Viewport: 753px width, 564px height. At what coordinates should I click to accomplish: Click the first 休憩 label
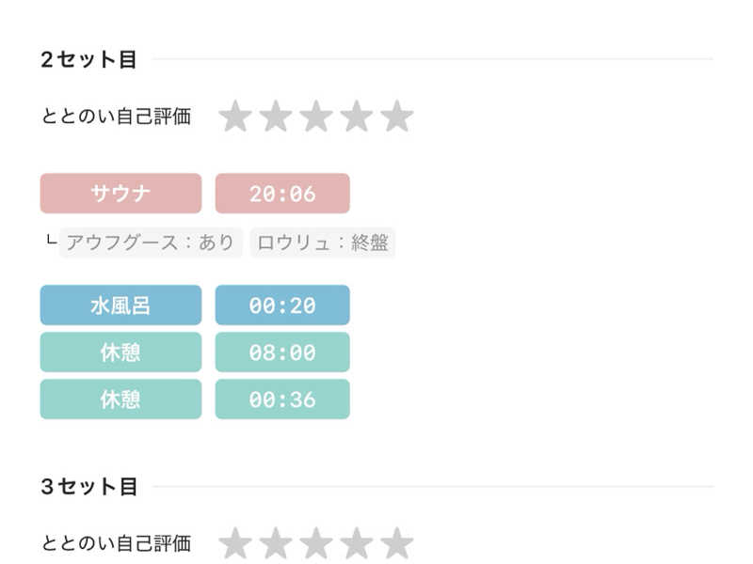120,352
